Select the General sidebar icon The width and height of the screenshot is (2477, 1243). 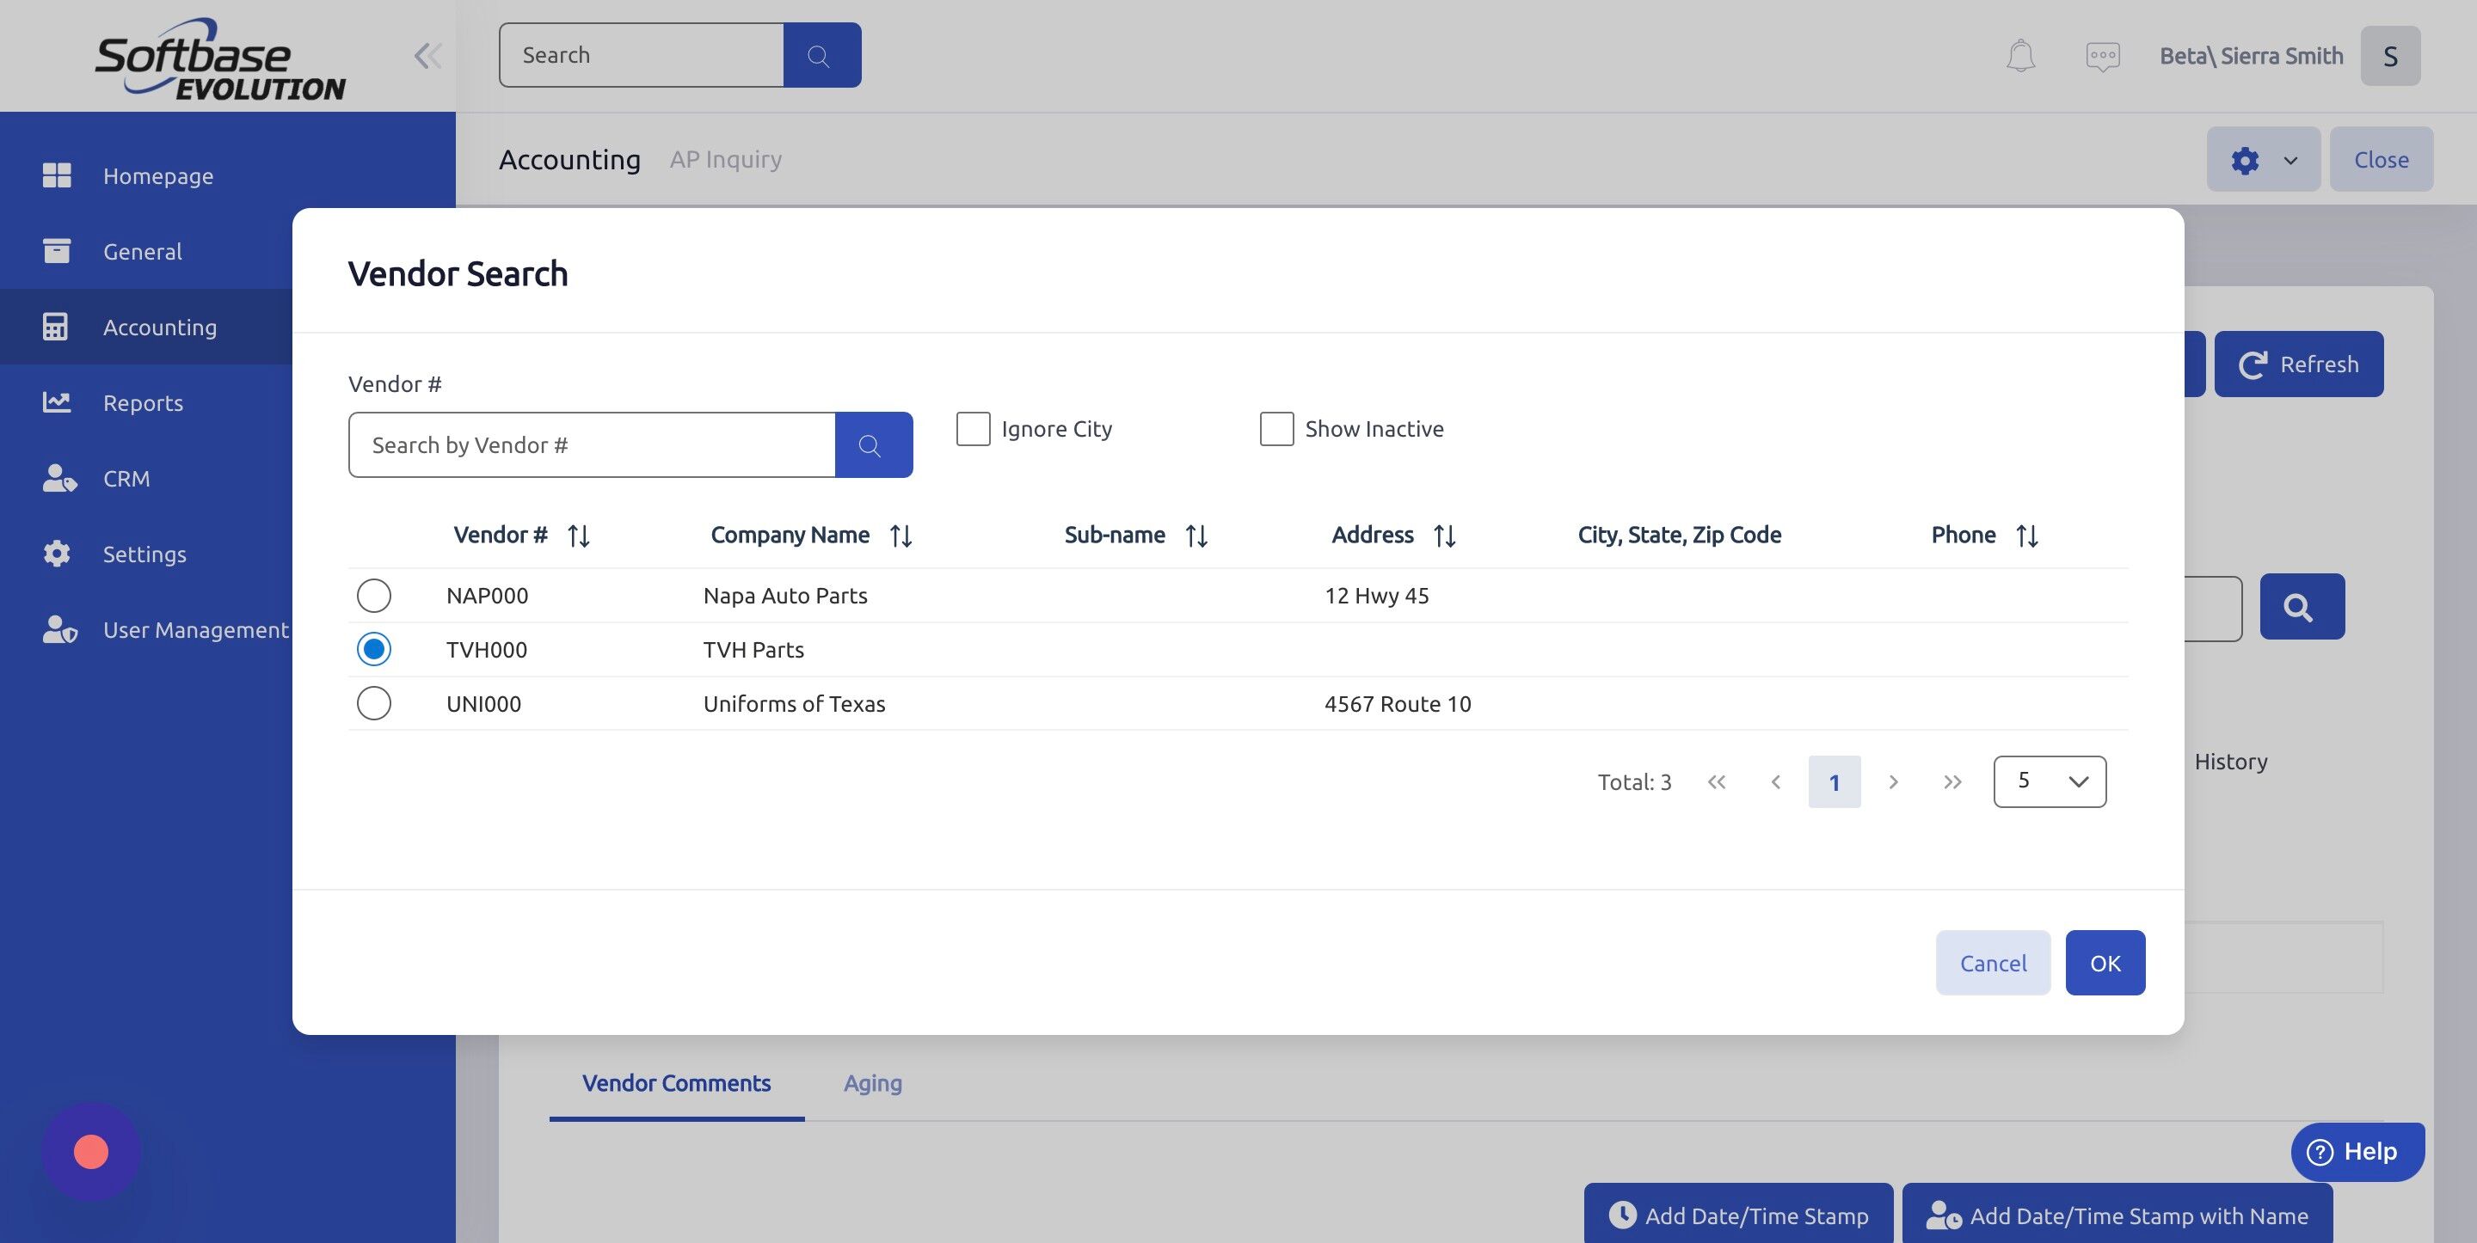pos(58,251)
